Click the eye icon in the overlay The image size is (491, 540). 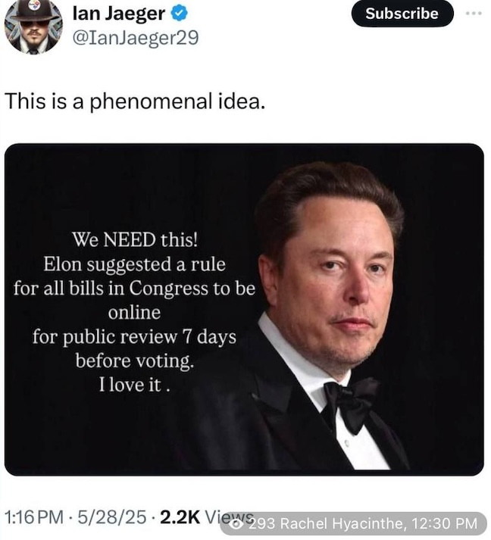pos(237,523)
